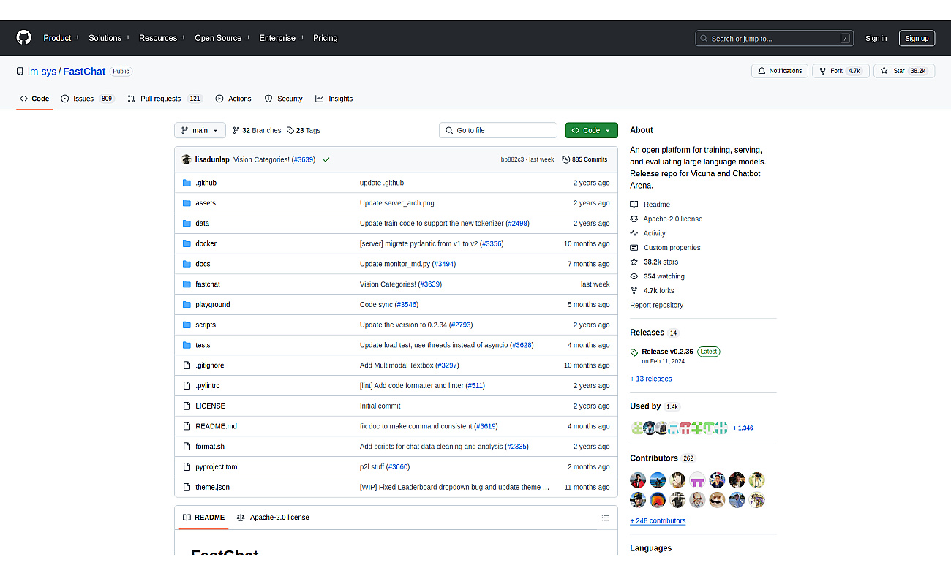This screenshot has height=576, width=951.
Task: Expand the Open Source menu
Action: tap(222, 38)
